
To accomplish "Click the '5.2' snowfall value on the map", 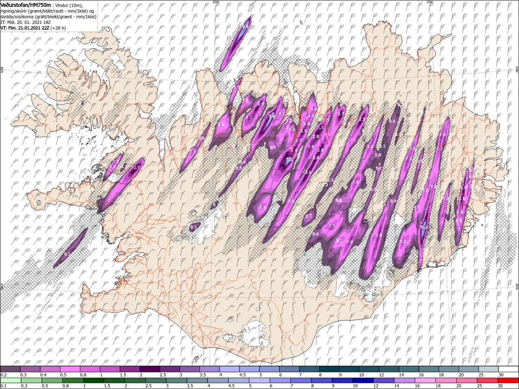I will point(289,160).
